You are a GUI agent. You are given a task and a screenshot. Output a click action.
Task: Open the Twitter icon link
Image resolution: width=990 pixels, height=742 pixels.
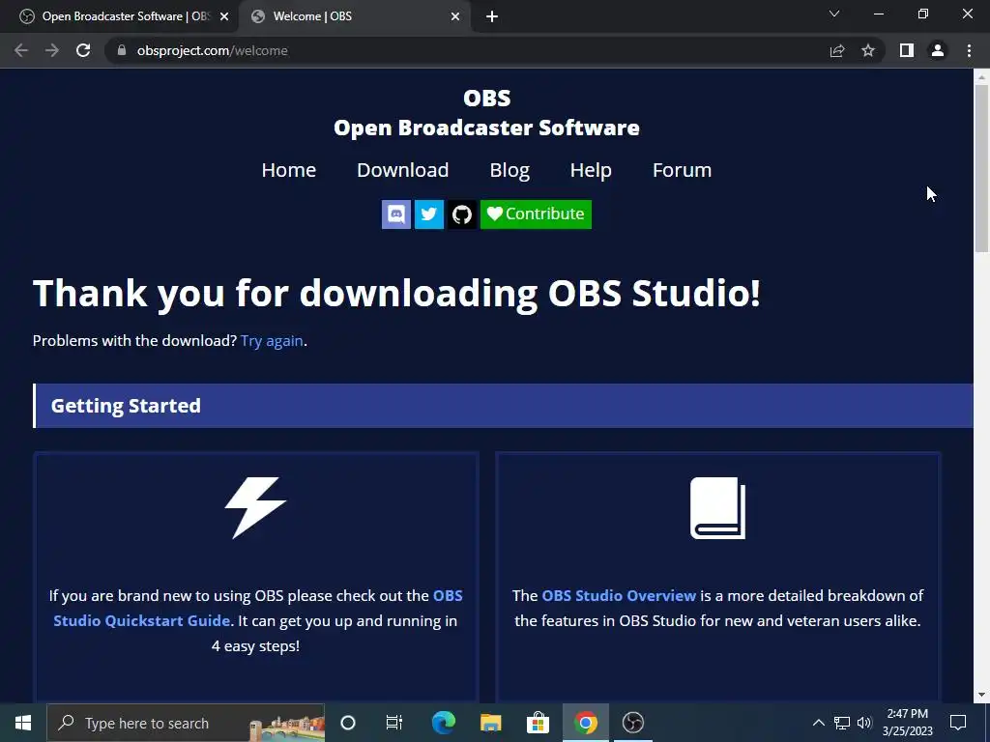(428, 214)
